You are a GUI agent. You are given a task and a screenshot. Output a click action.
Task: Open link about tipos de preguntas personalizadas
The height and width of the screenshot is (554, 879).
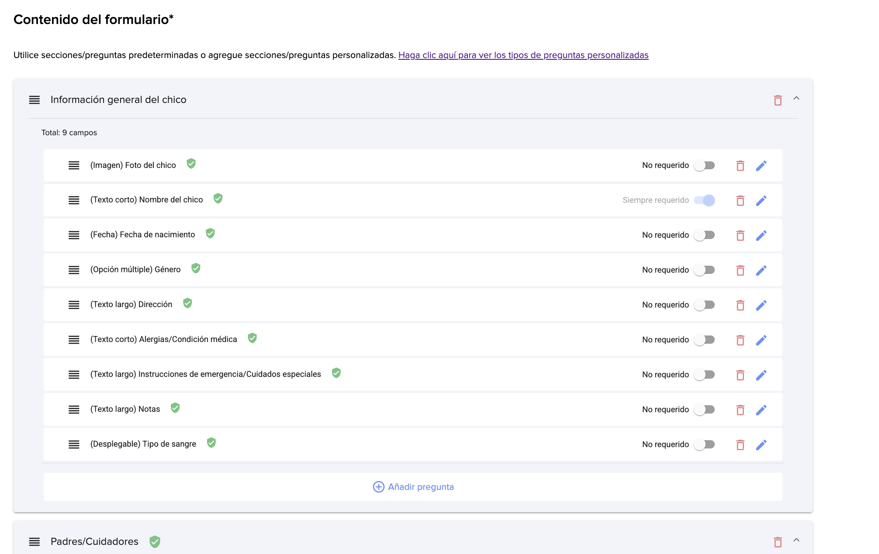[523, 55]
